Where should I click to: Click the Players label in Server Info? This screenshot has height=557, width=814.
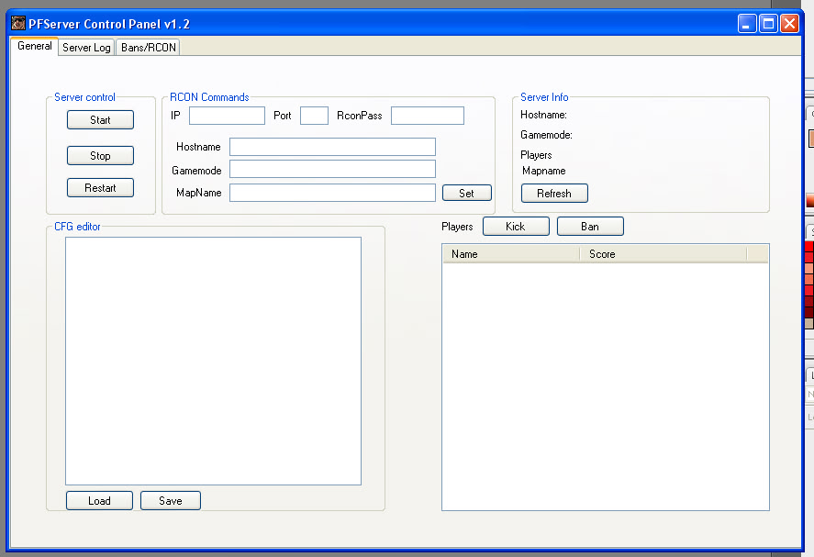[x=536, y=155]
